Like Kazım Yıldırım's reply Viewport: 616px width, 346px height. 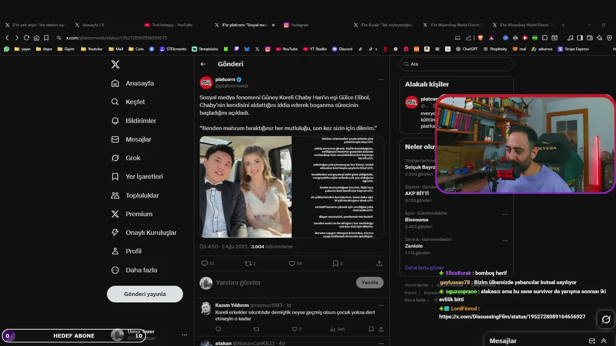[x=295, y=329]
